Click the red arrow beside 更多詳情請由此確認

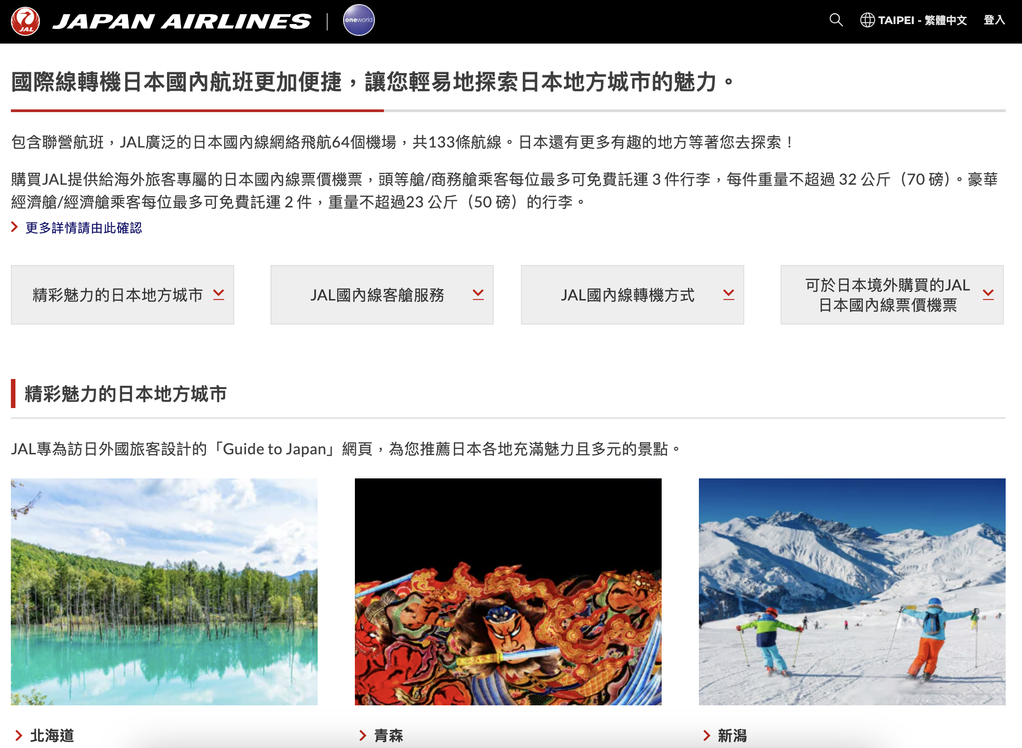(x=15, y=227)
